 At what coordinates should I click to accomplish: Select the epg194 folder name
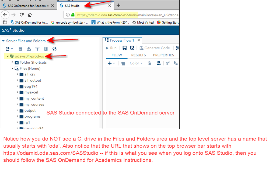31,86
